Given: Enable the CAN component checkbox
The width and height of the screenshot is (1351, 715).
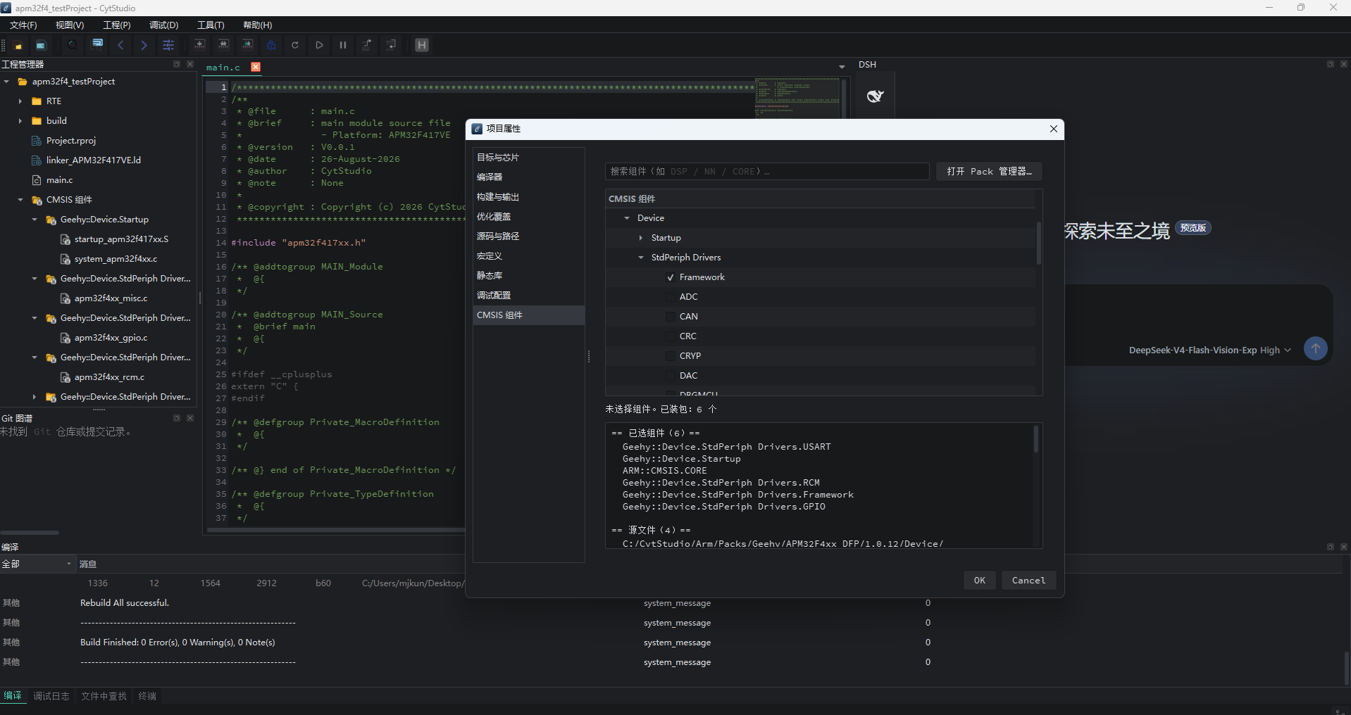Looking at the screenshot, I should coord(671,317).
